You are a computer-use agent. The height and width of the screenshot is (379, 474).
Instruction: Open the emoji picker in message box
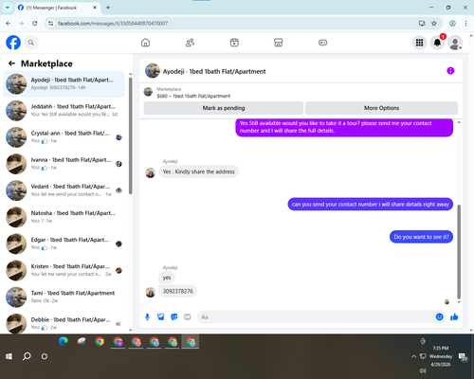coord(439,316)
